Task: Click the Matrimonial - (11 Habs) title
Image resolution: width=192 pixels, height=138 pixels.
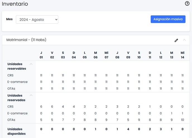Action: (26, 40)
